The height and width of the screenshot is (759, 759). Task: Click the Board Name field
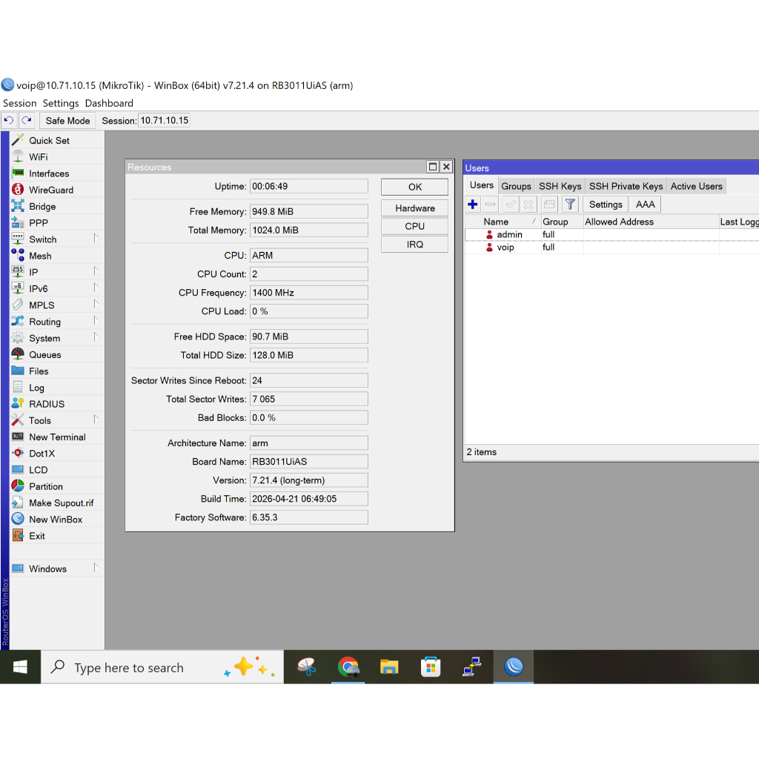click(x=309, y=461)
